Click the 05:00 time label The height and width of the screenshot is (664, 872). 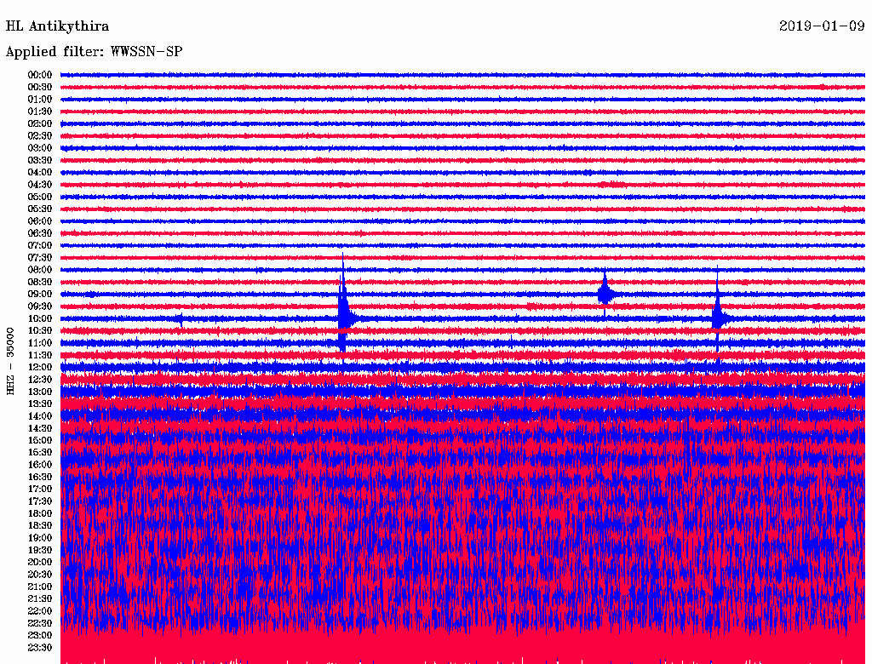(40, 197)
